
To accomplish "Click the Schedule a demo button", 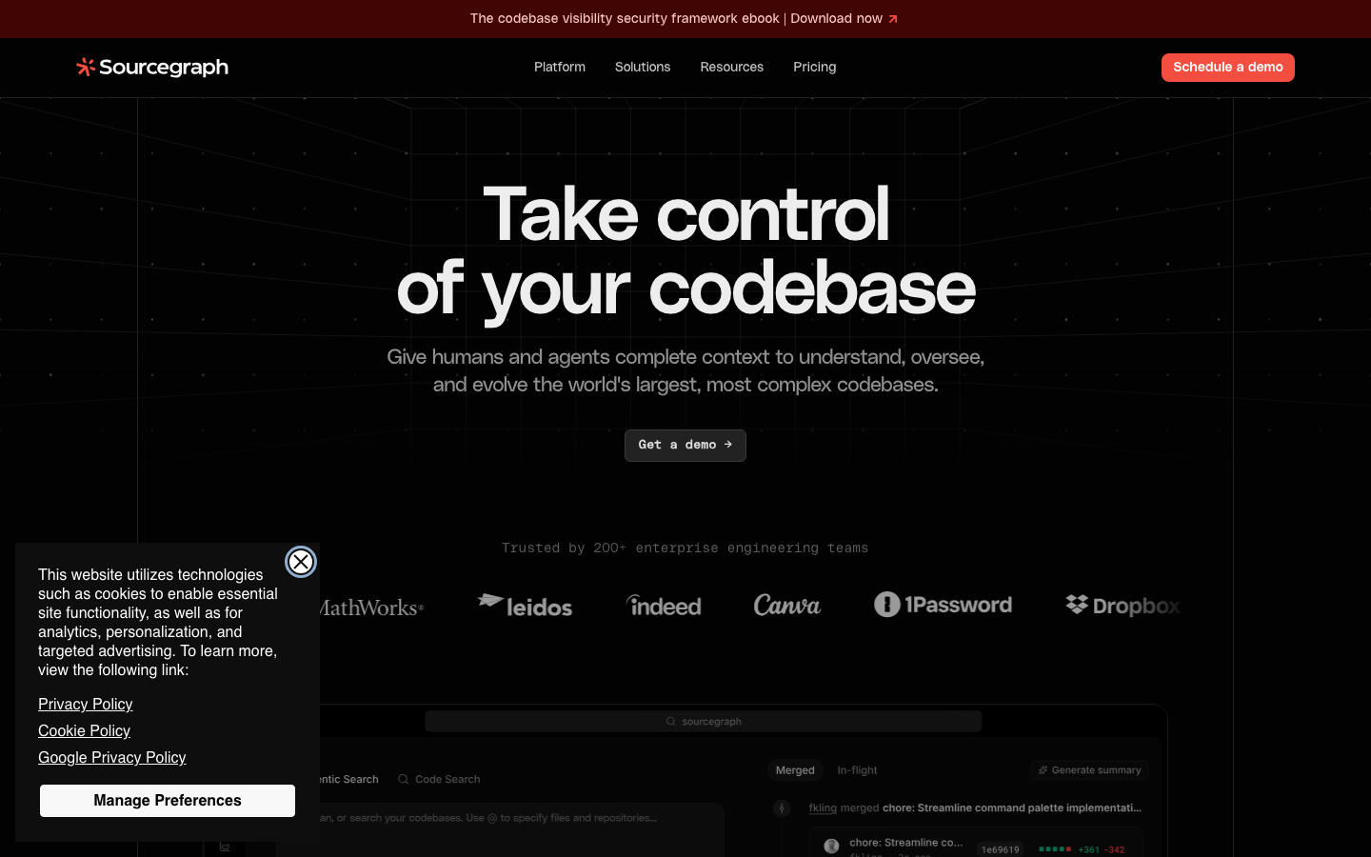I will [1228, 68].
